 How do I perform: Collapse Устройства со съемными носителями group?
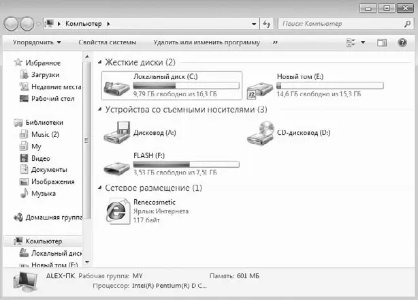click(99, 109)
